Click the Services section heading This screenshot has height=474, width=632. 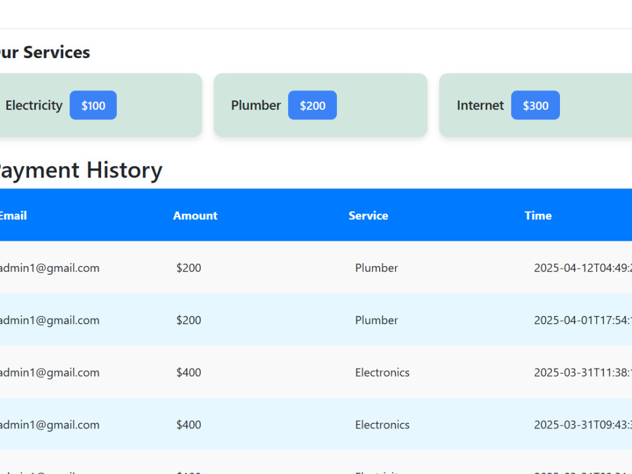(45, 52)
